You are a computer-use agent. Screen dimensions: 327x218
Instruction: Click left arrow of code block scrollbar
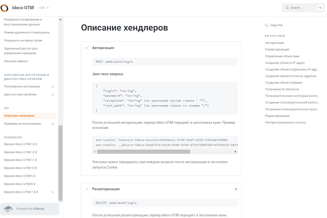click(95, 152)
